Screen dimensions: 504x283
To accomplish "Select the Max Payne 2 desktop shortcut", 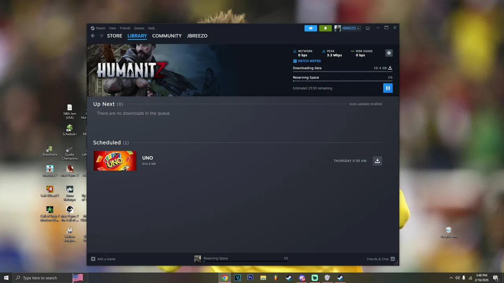I will (x=70, y=214).
